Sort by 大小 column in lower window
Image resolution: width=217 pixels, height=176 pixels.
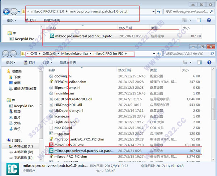[186, 70]
